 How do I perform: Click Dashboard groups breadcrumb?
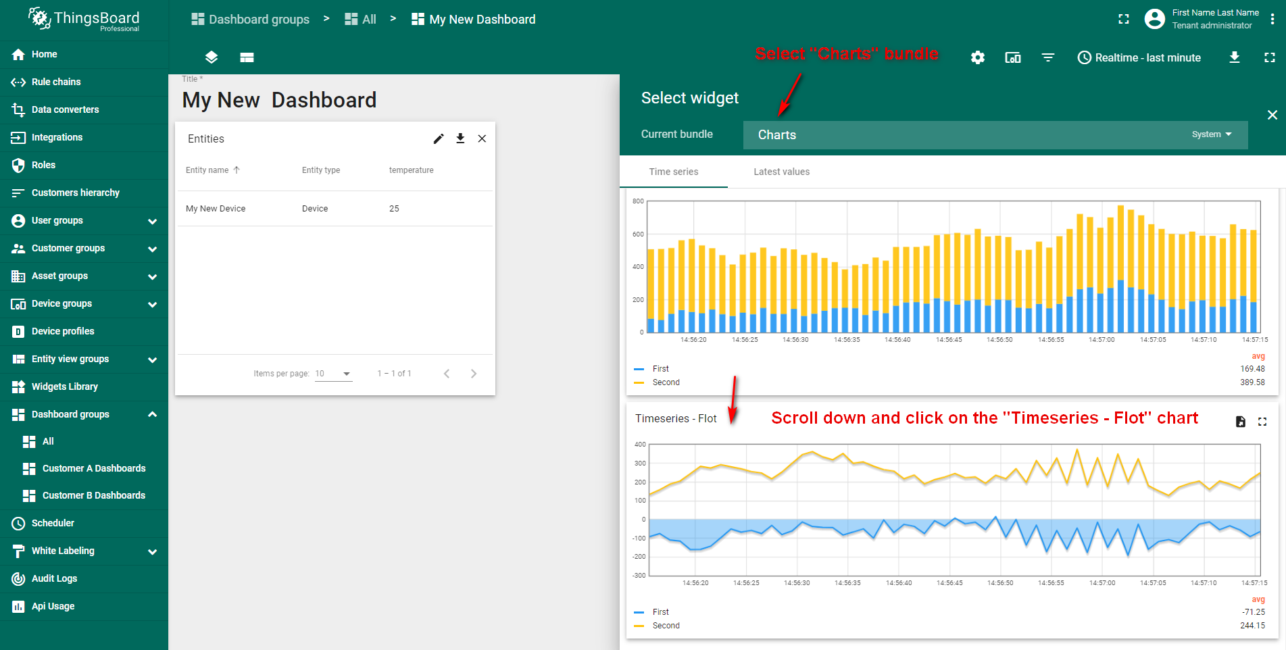[x=251, y=19]
